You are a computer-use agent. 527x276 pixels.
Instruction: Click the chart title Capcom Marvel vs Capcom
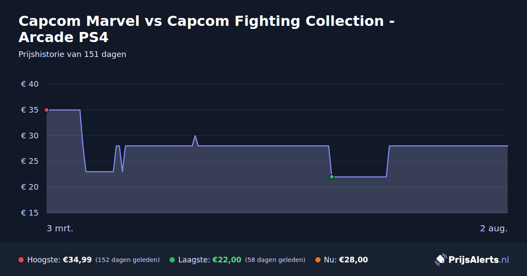pyautogui.click(x=206, y=29)
